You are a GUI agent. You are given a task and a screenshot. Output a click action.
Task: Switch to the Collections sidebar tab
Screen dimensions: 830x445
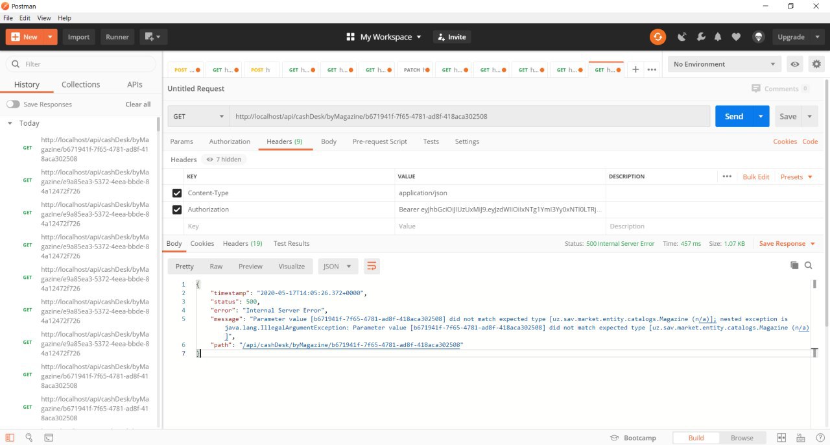click(x=81, y=84)
